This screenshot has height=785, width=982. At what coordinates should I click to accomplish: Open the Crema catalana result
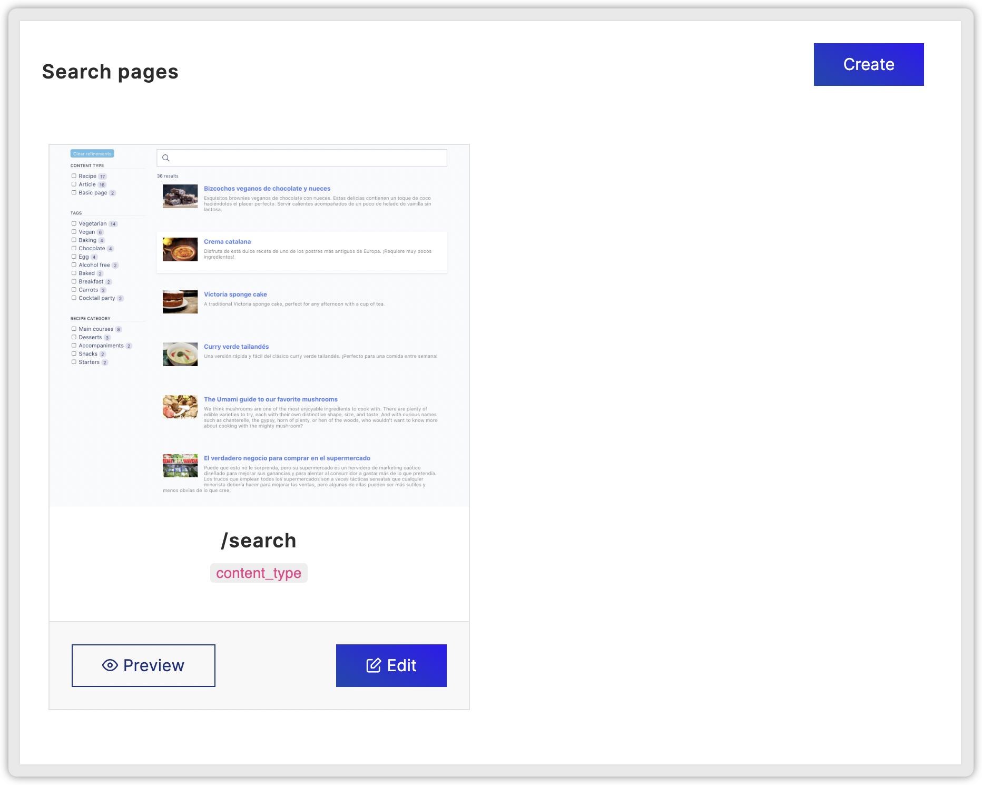[227, 242]
